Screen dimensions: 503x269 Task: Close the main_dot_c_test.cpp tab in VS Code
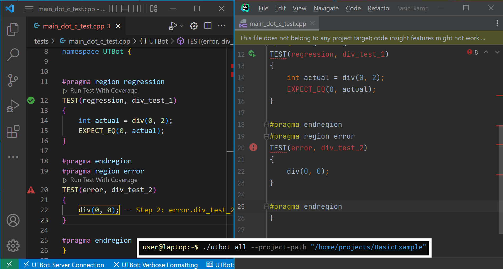(118, 26)
